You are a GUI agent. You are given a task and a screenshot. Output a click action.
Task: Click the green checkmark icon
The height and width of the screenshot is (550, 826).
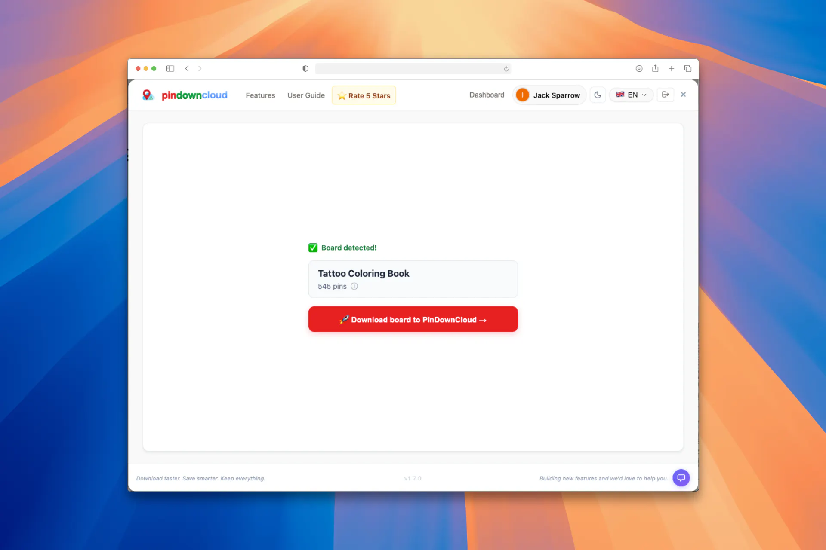(313, 248)
